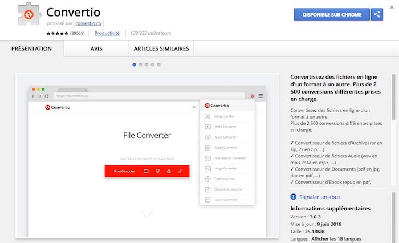This screenshot has width=399, height=243.
Task: Show all languages via Afficher les 18 langues
Action: 336,239
